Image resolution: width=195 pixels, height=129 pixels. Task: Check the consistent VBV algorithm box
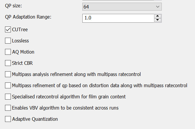(x=8, y=108)
